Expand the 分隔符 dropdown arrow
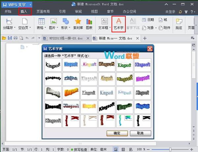The width and height of the screenshot is (198, 152). [15, 27]
